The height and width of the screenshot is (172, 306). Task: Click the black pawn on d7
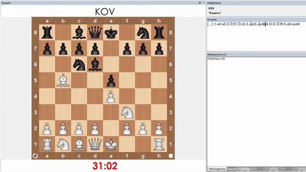click(x=95, y=48)
